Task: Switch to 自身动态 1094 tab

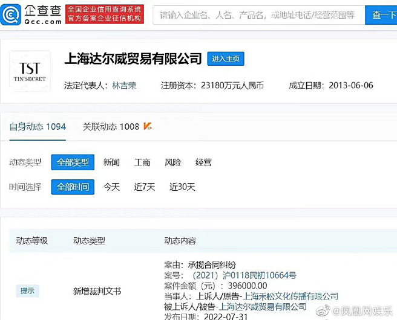Action: [x=38, y=127]
